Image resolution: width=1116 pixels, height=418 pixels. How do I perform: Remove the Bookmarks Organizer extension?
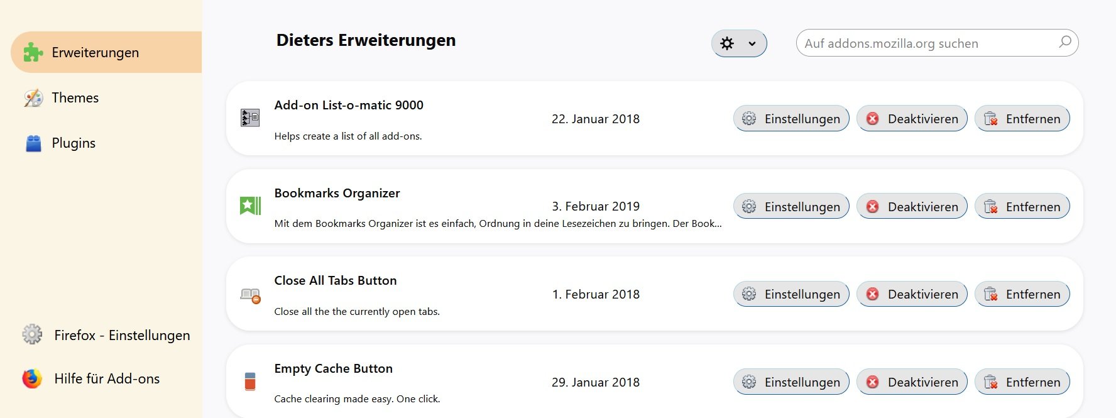point(1022,207)
